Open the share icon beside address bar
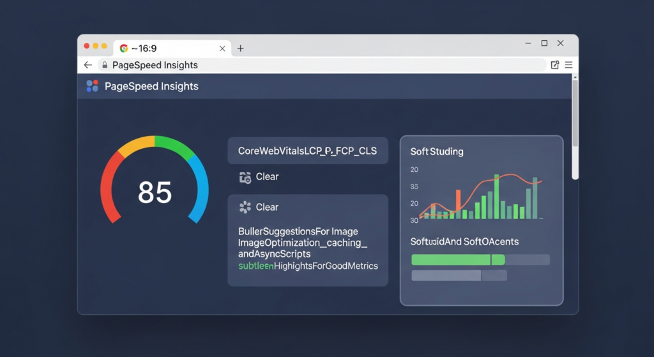654x357 pixels. (x=555, y=65)
